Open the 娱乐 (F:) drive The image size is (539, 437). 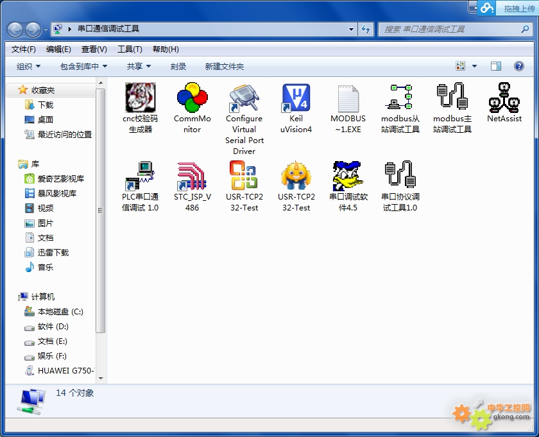point(46,356)
